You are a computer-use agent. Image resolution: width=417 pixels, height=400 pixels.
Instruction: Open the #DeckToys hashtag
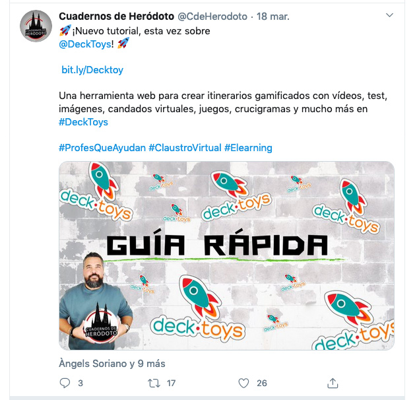(84, 122)
